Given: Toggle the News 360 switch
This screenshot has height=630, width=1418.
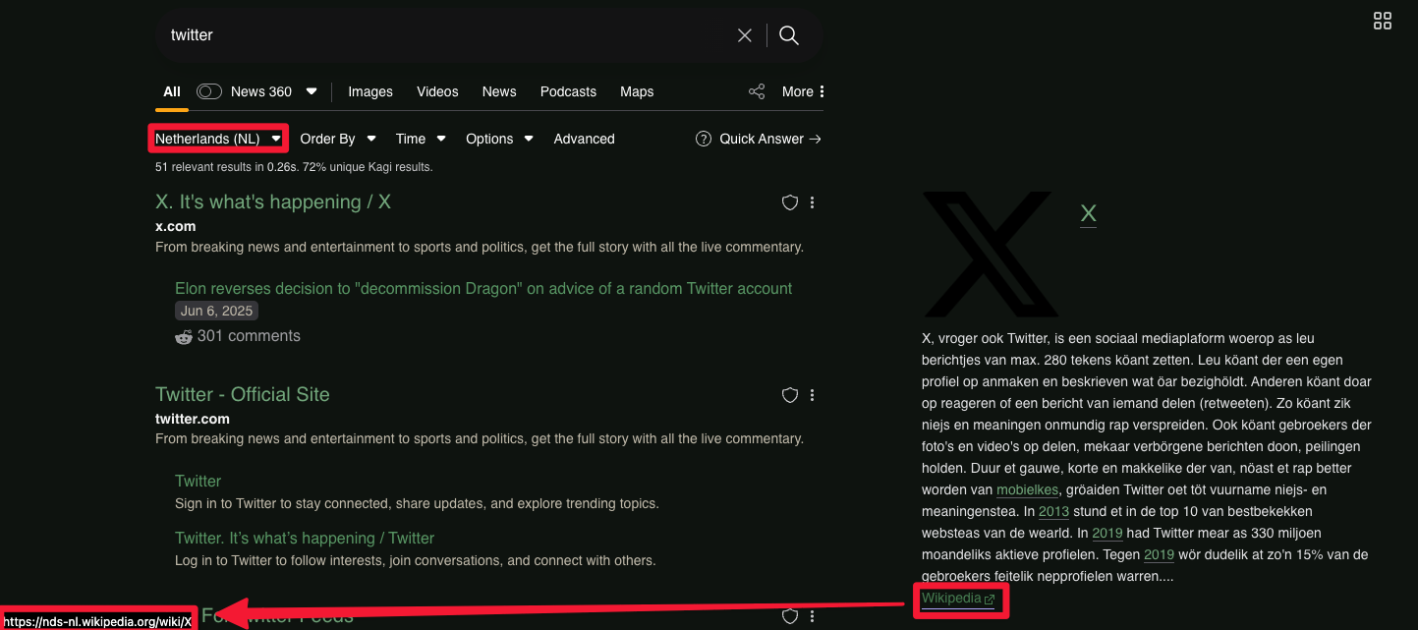Looking at the screenshot, I should (209, 91).
